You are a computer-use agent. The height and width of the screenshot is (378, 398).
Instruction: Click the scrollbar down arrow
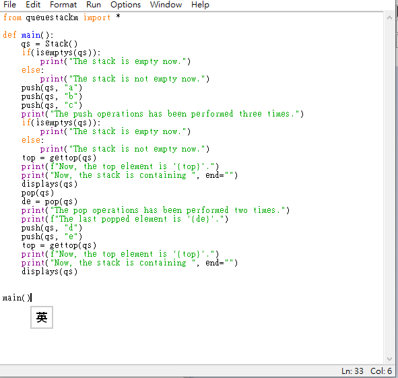[x=389, y=358]
